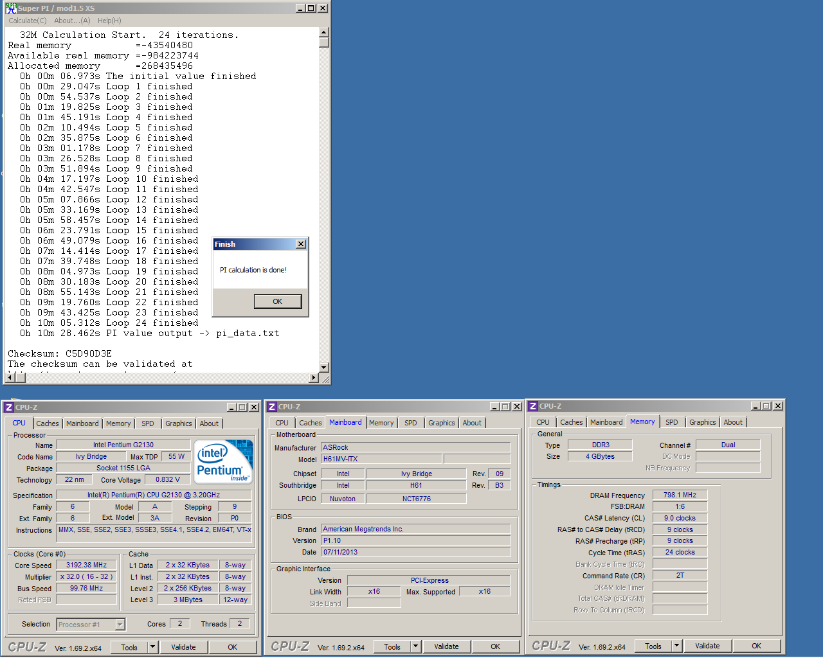Click the BIOS version P1.10
This screenshot has height=658, width=823.
[x=415, y=541]
